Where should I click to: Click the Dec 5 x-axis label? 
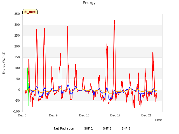22,115
